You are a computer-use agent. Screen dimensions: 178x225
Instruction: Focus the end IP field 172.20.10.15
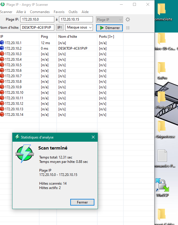(x=76, y=19)
